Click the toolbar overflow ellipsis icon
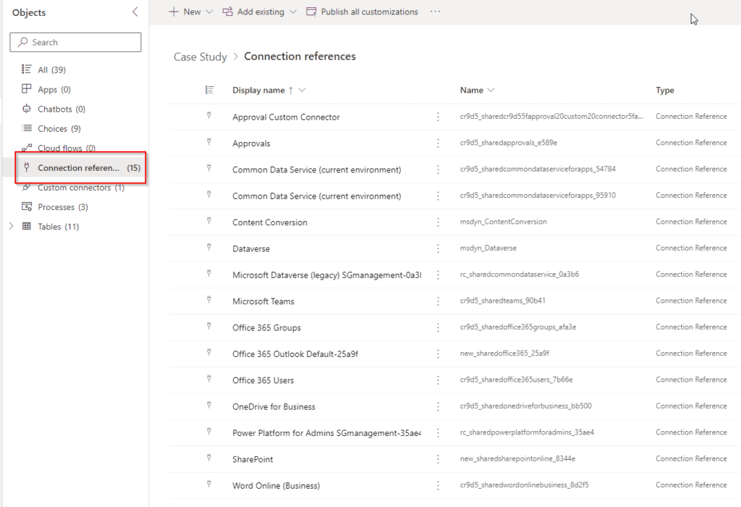The height and width of the screenshot is (507, 741). pyautogui.click(x=435, y=12)
